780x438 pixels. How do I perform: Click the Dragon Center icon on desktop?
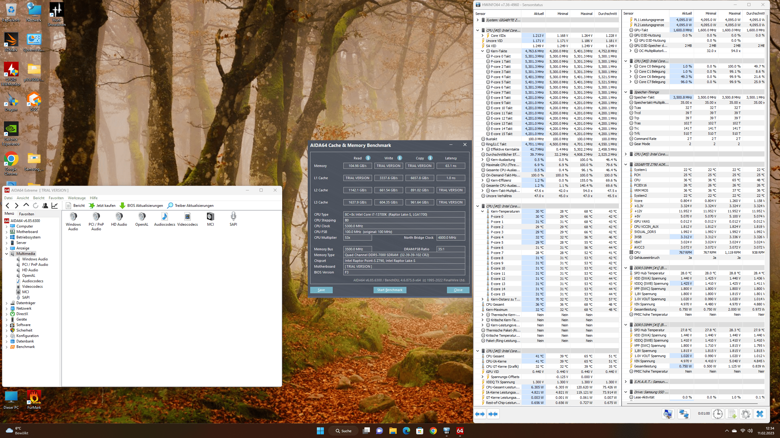point(11,99)
